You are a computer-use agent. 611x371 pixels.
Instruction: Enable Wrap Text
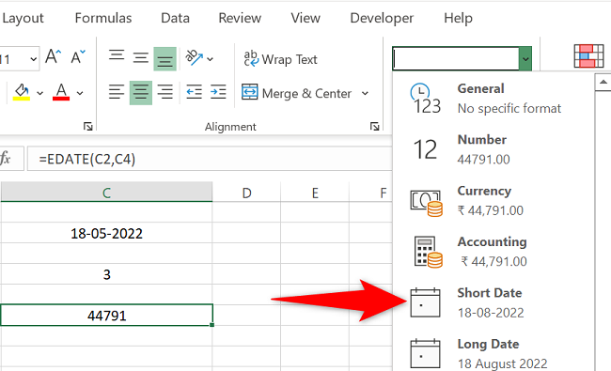(280, 59)
